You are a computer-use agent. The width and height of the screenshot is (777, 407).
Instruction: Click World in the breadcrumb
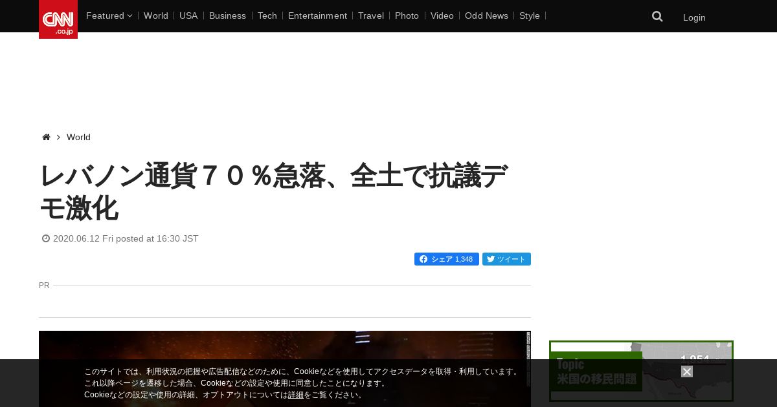78,137
